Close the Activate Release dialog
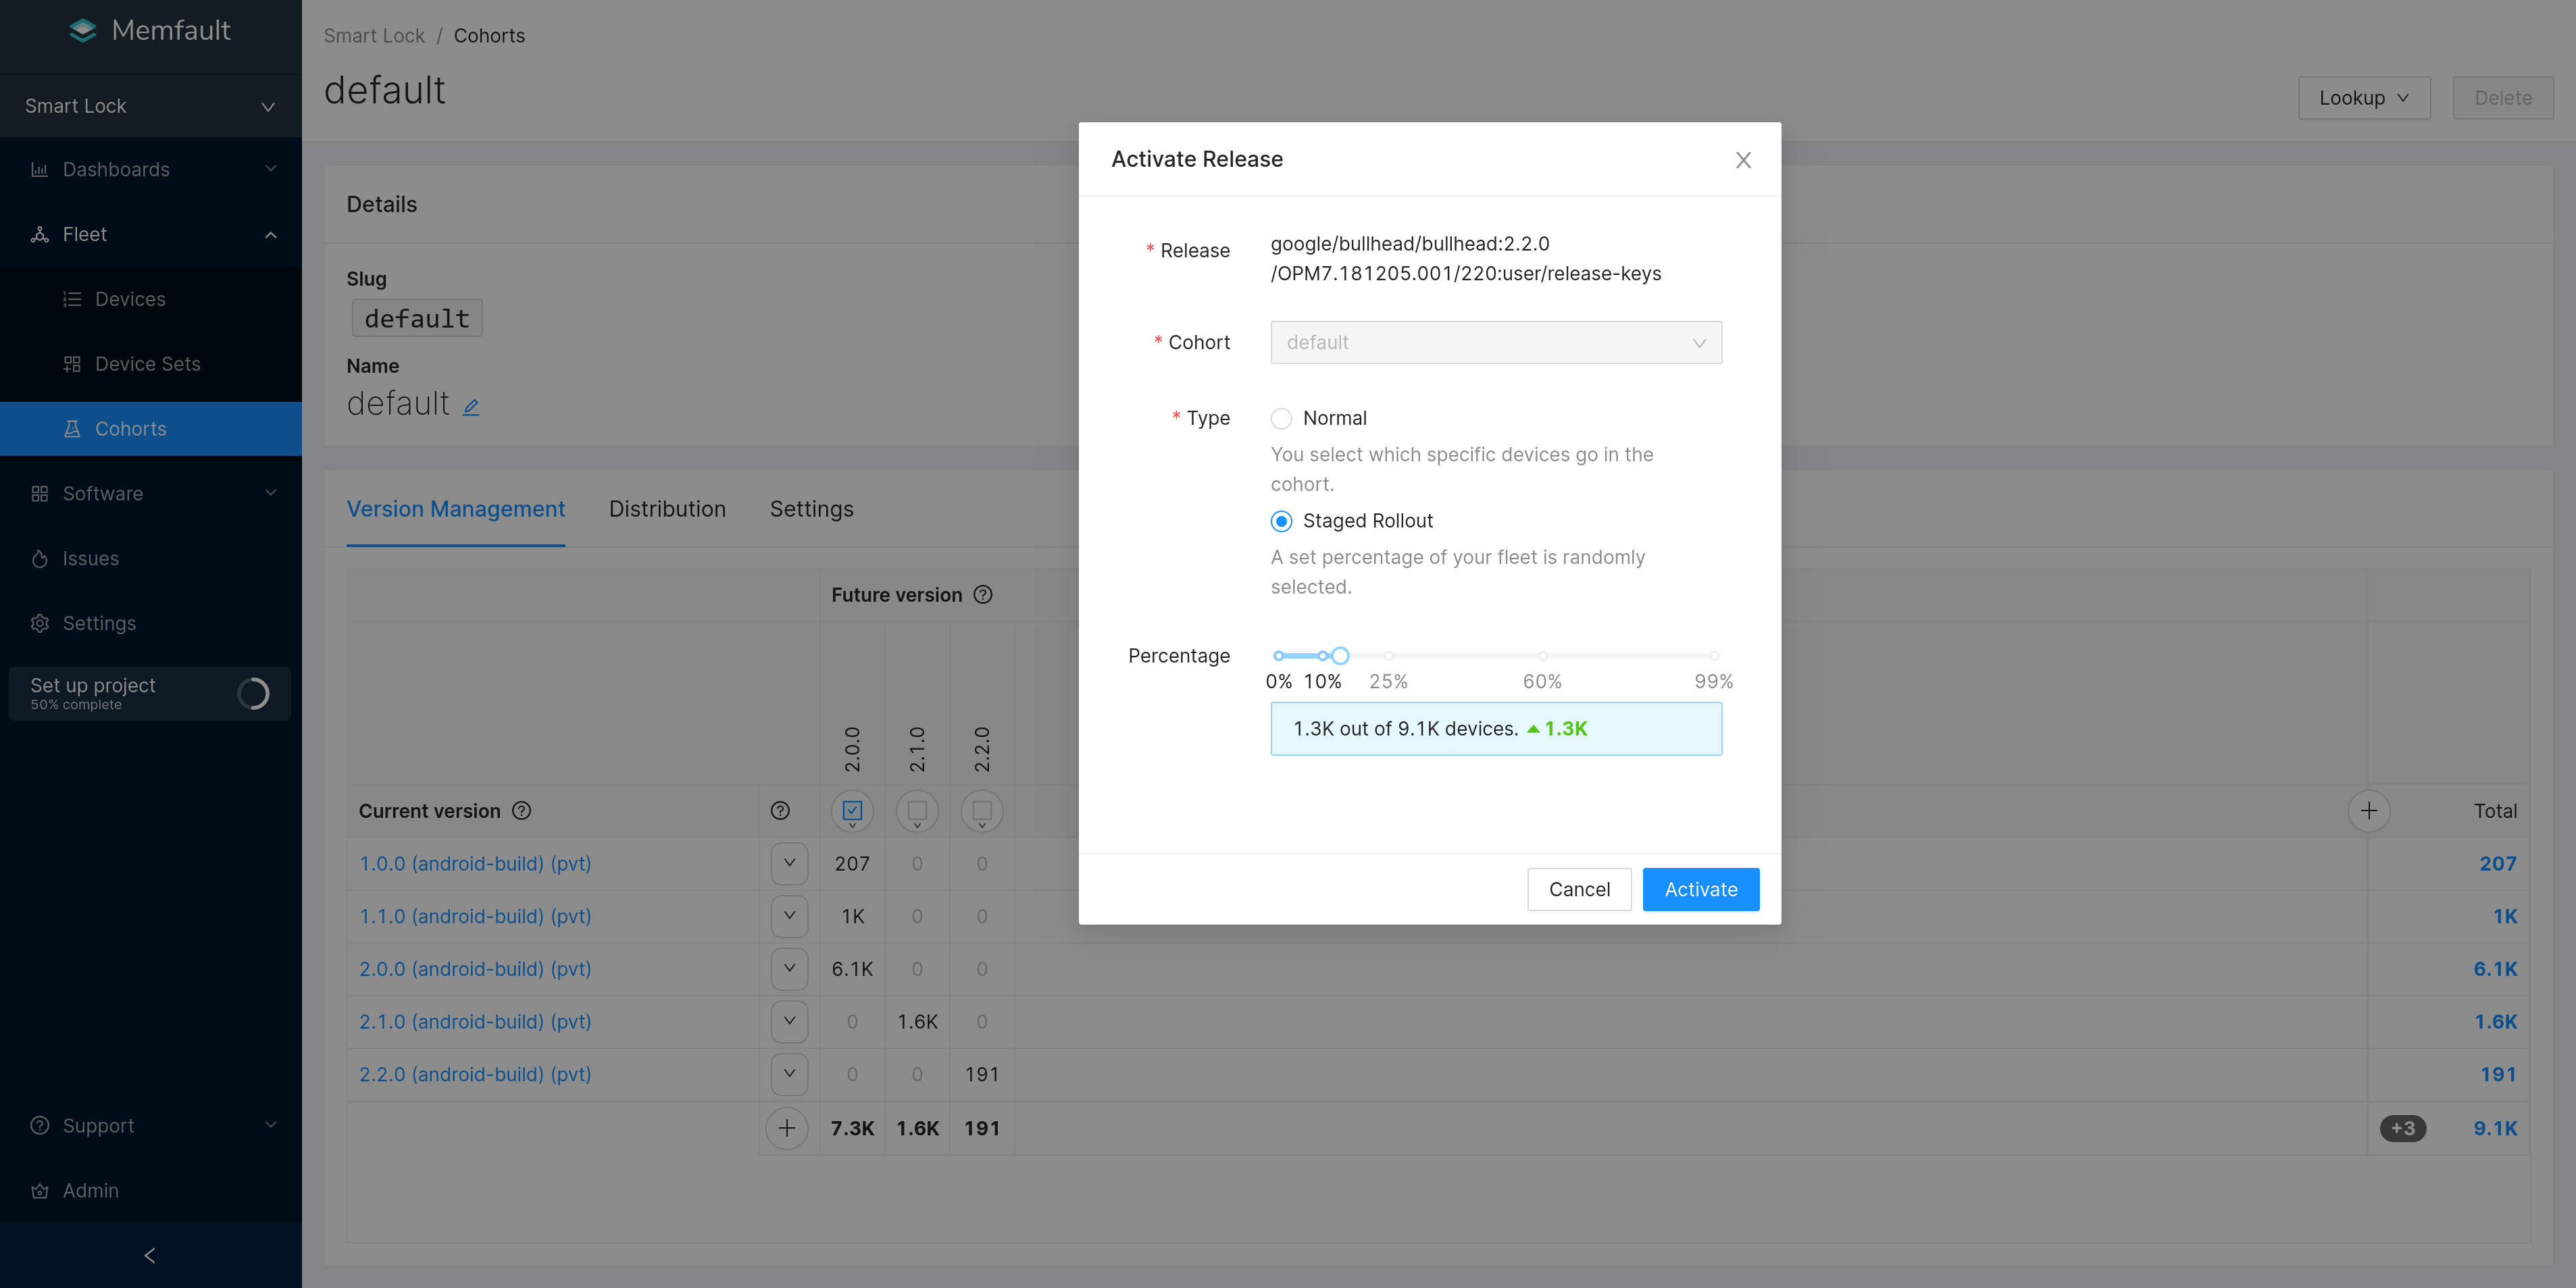Image resolution: width=2576 pixels, height=1288 pixels. click(1743, 160)
